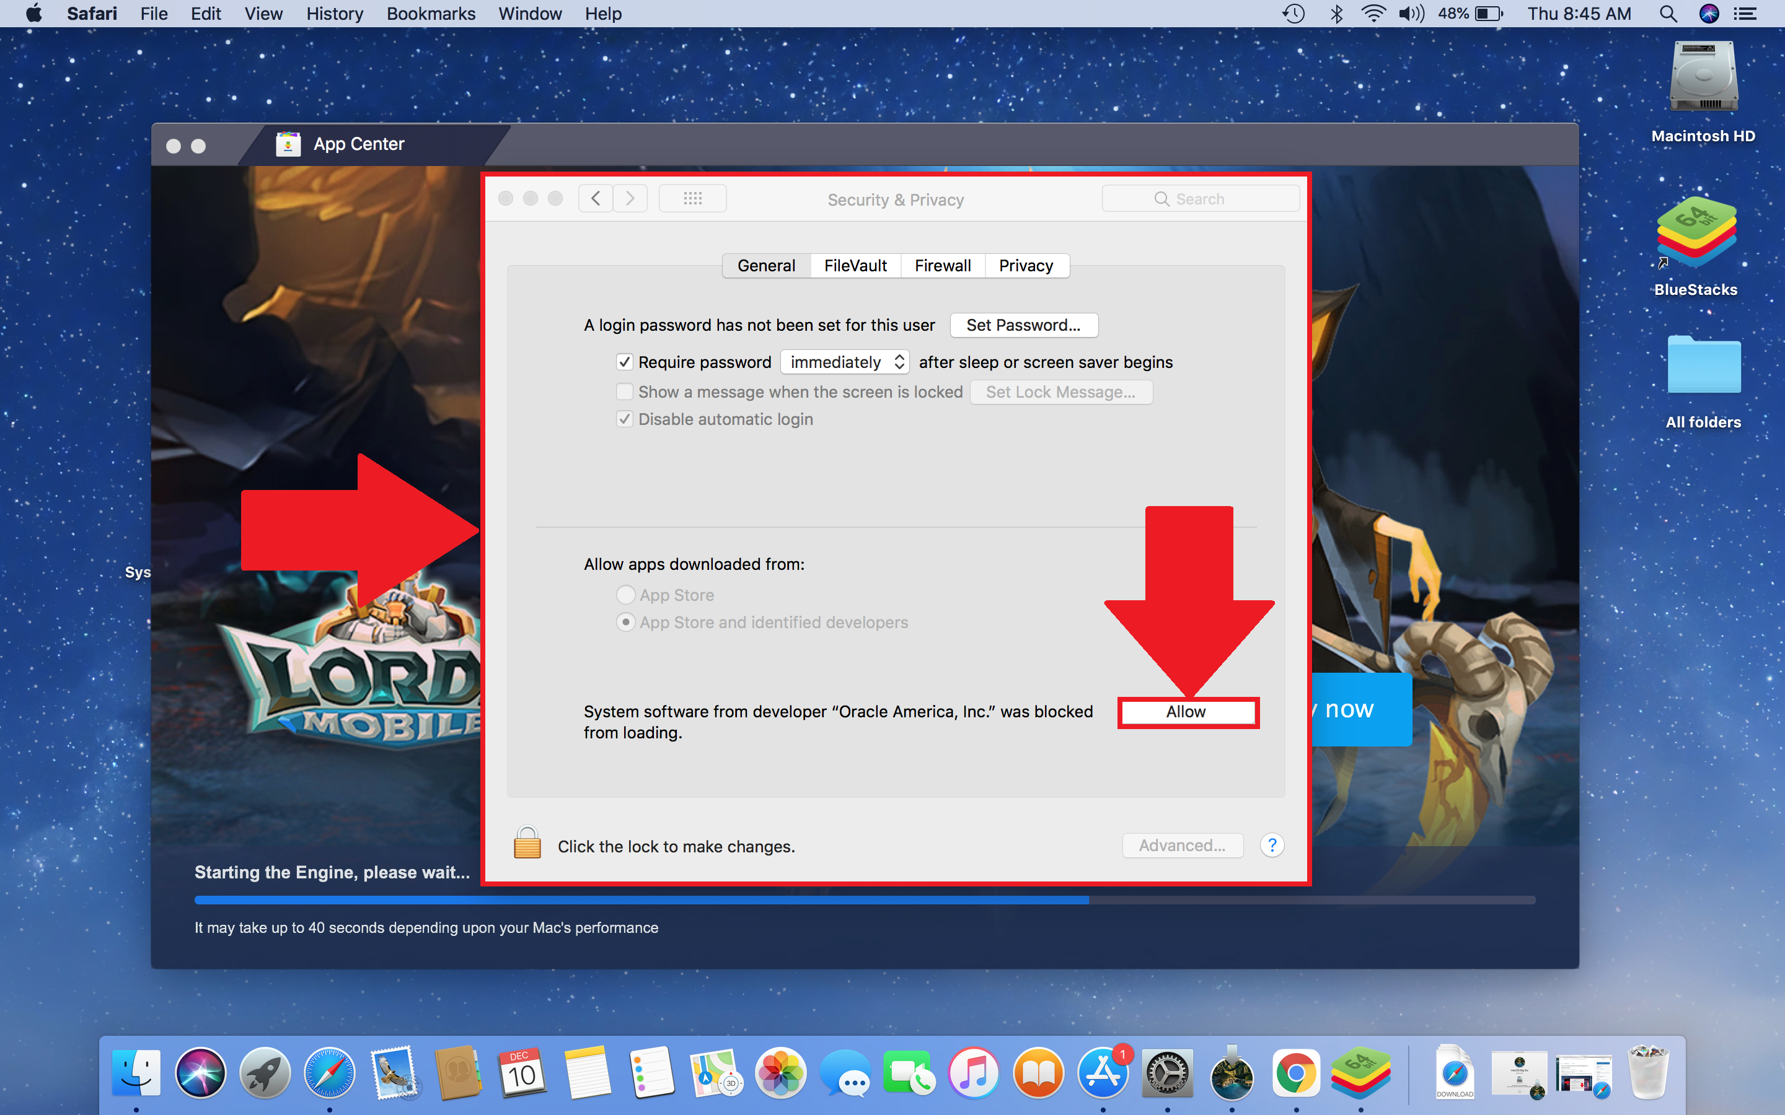Select App Store and identified developers radio button
Viewport: 1785px width, 1115px height.
click(x=624, y=622)
